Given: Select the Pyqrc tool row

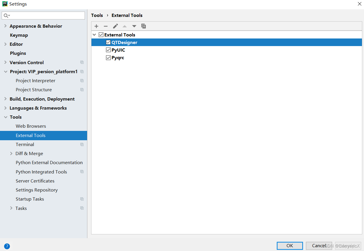Looking at the screenshot, I should [x=227, y=57].
